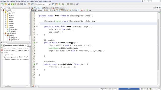Click the Open Project toolbar icon
The image size is (161, 90).
[9, 4]
